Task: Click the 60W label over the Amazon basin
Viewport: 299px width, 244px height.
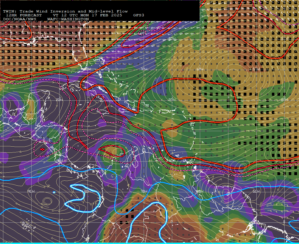Action: click(200, 191)
